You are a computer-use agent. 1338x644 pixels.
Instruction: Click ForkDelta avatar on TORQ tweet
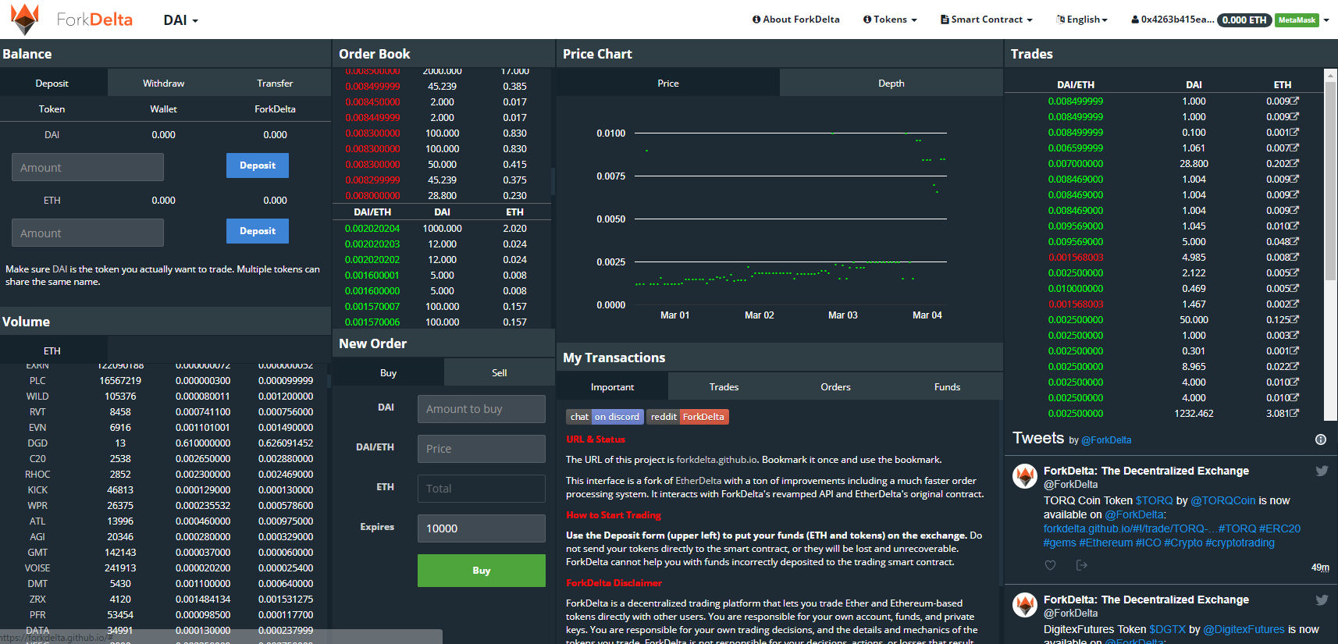(x=1024, y=475)
